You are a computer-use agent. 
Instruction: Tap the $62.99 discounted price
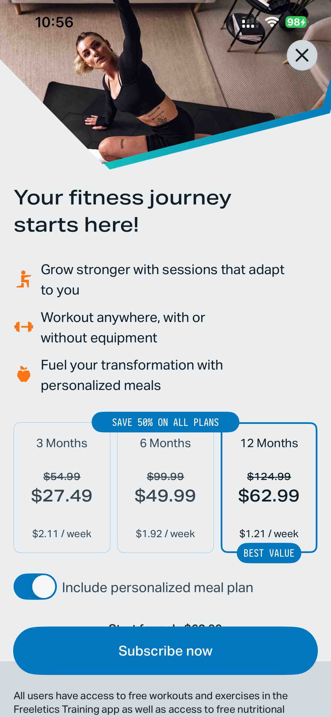click(269, 495)
